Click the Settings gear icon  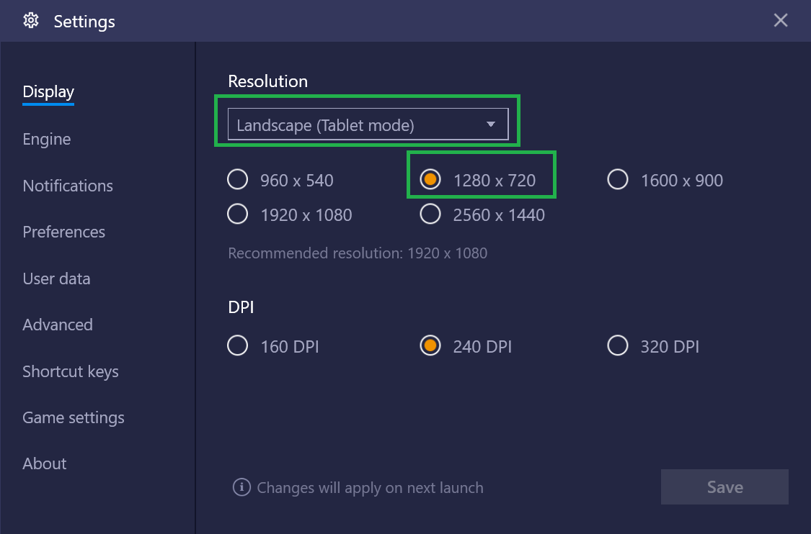[x=31, y=21]
